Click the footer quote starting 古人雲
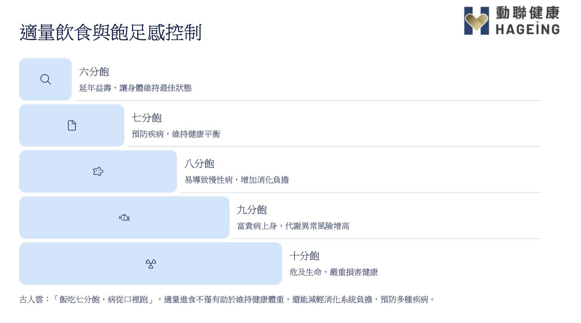Viewport: 581px width, 323px height. point(227,300)
